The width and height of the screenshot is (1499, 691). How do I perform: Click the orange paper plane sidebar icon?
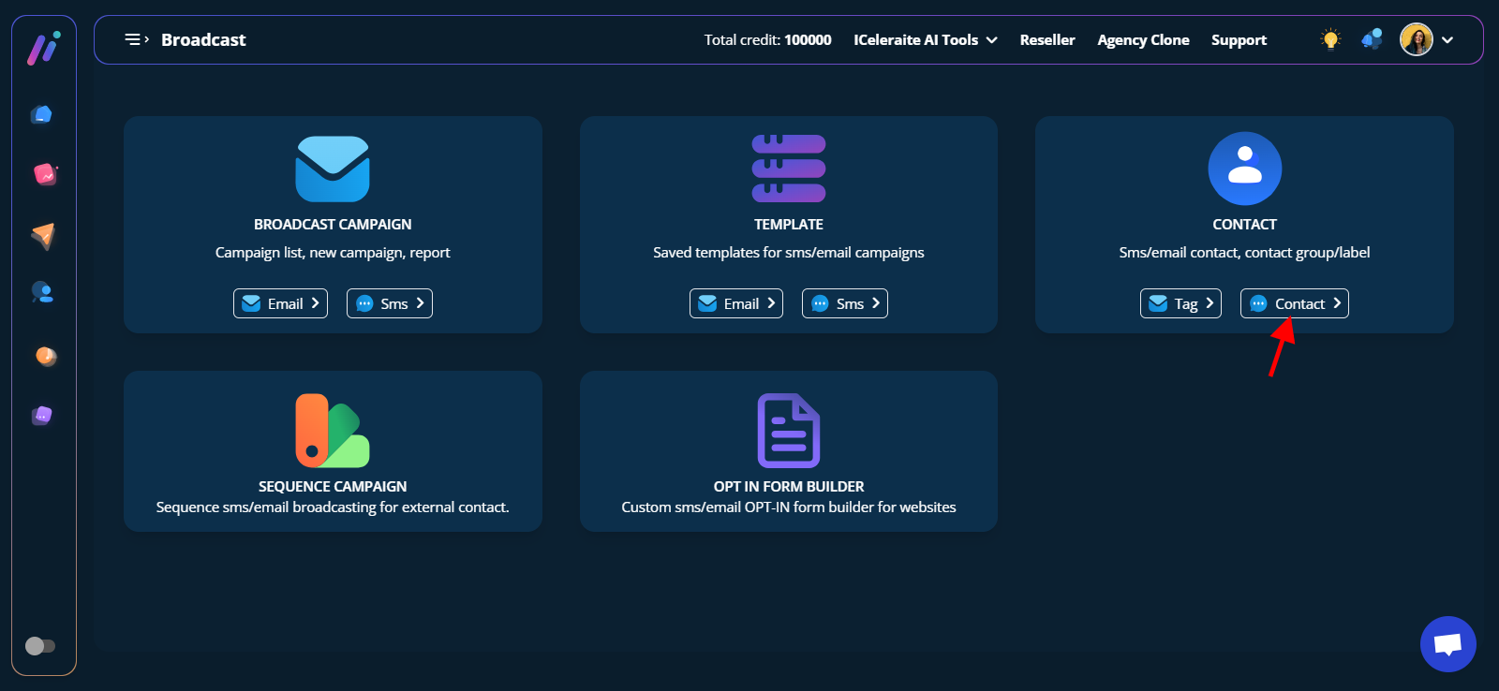click(x=43, y=235)
